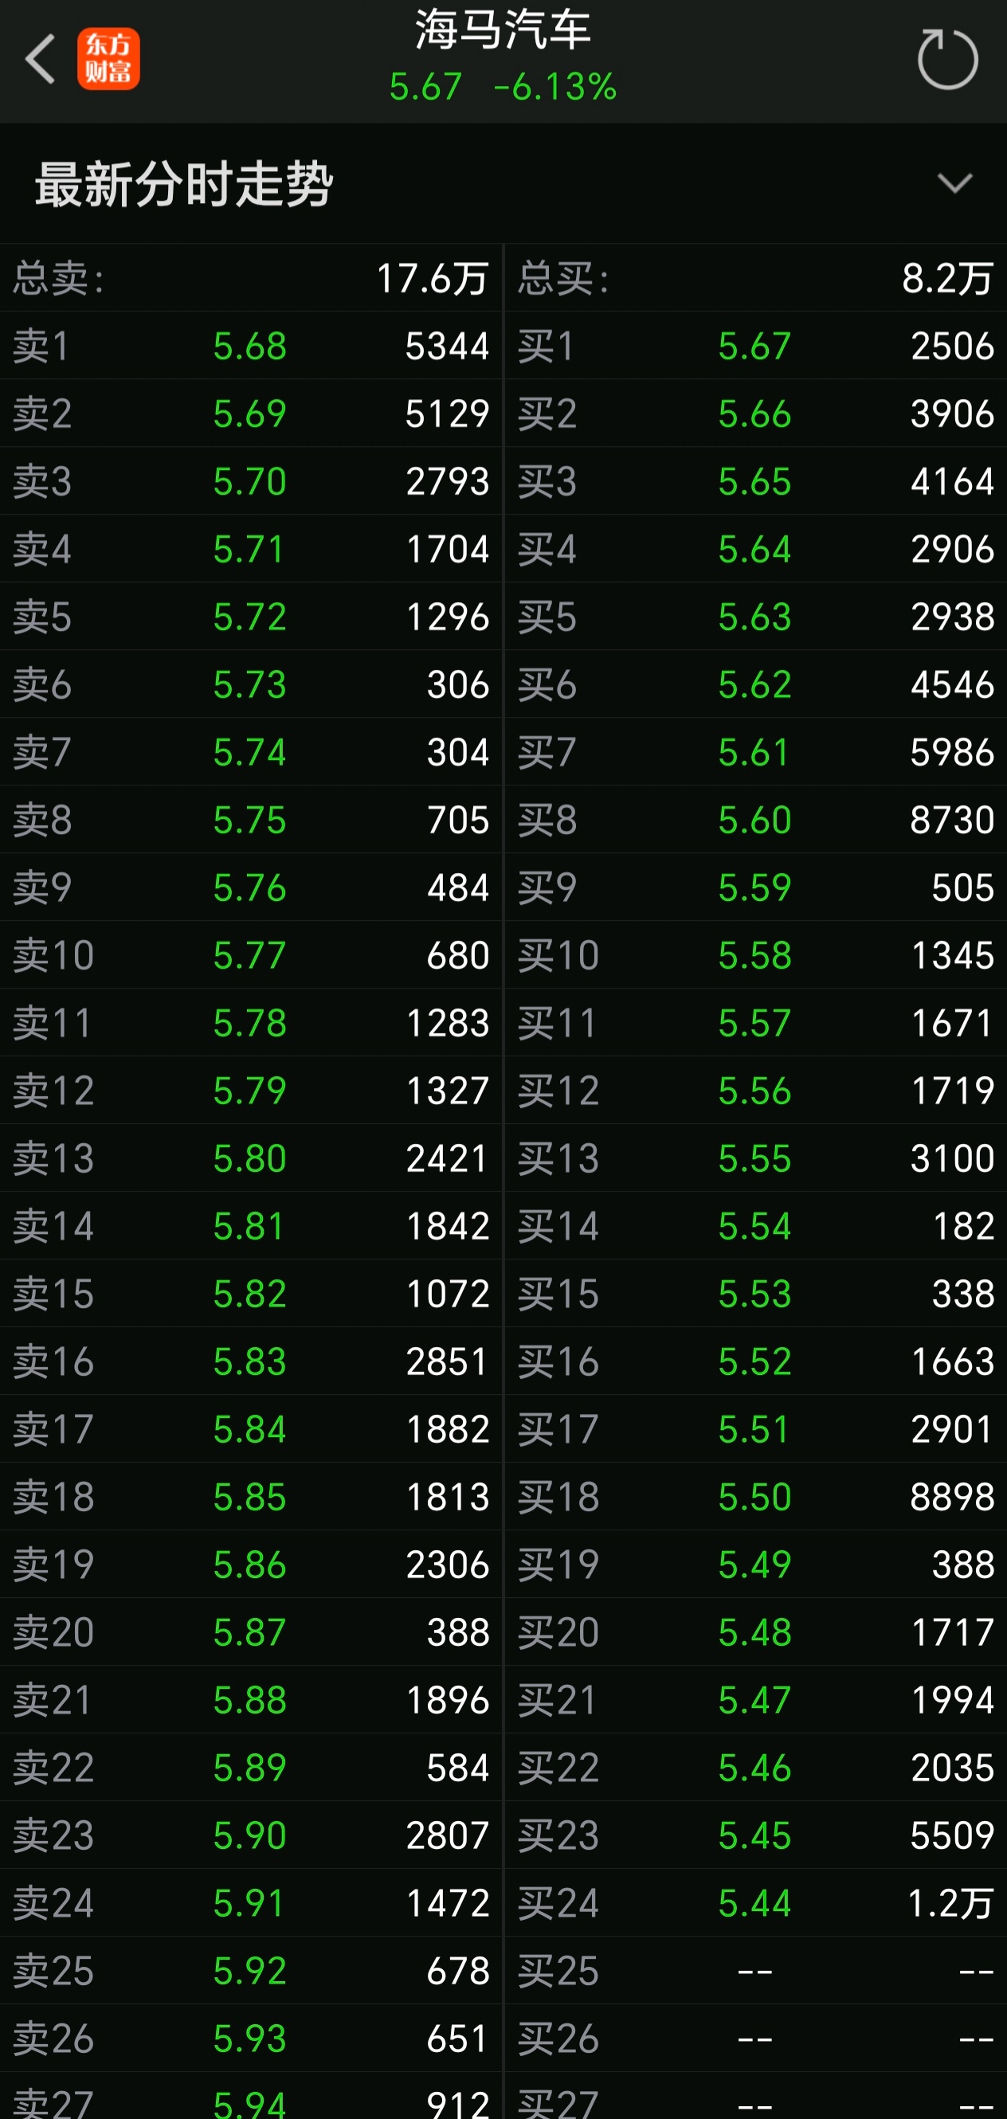This screenshot has width=1007, height=2119.
Task: Select the 卖26 price 5.93
Action: click(x=249, y=2039)
